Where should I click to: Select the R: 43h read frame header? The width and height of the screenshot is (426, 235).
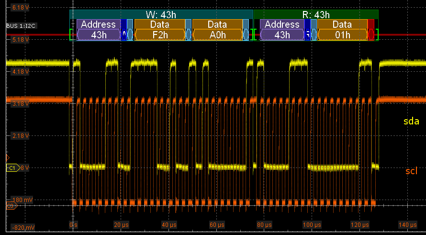click(316, 14)
